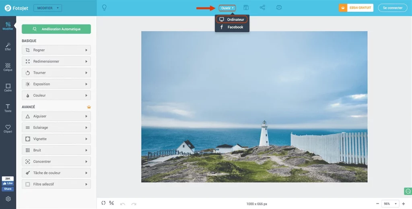Screen dimensions: 412x209
Task: Click the Se connecter button
Action: coord(392,8)
